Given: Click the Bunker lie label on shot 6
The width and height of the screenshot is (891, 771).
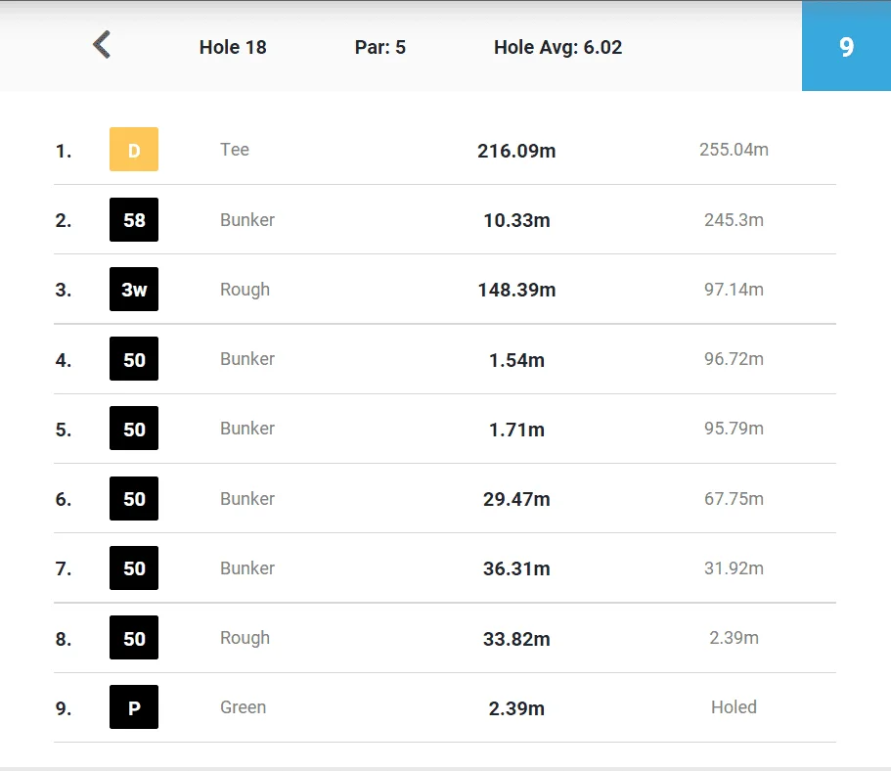Looking at the screenshot, I should 247,499.
